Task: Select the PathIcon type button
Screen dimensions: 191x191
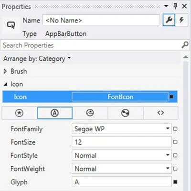Action: [x=125, y=113]
